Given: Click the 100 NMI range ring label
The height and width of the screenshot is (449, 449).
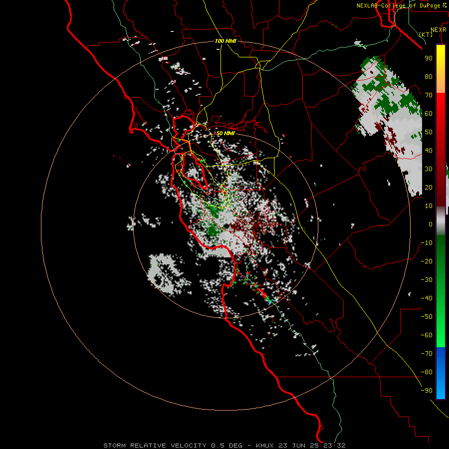Looking at the screenshot, I should (x=225, y=41).
